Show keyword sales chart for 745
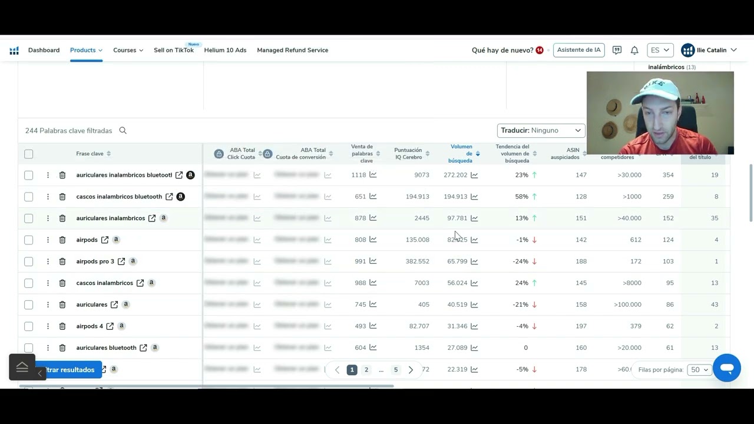754x424 pixels. (373, 304)
